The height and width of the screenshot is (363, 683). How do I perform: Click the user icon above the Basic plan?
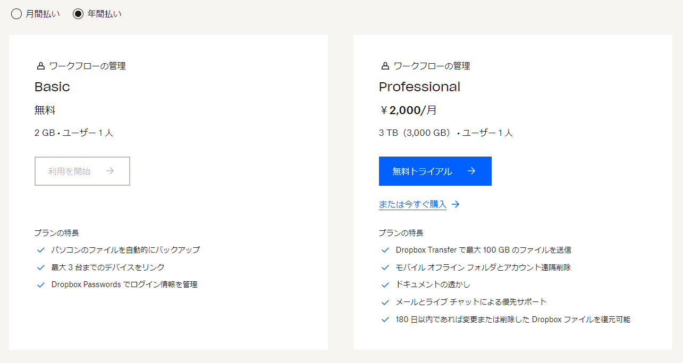click(40, 66)
